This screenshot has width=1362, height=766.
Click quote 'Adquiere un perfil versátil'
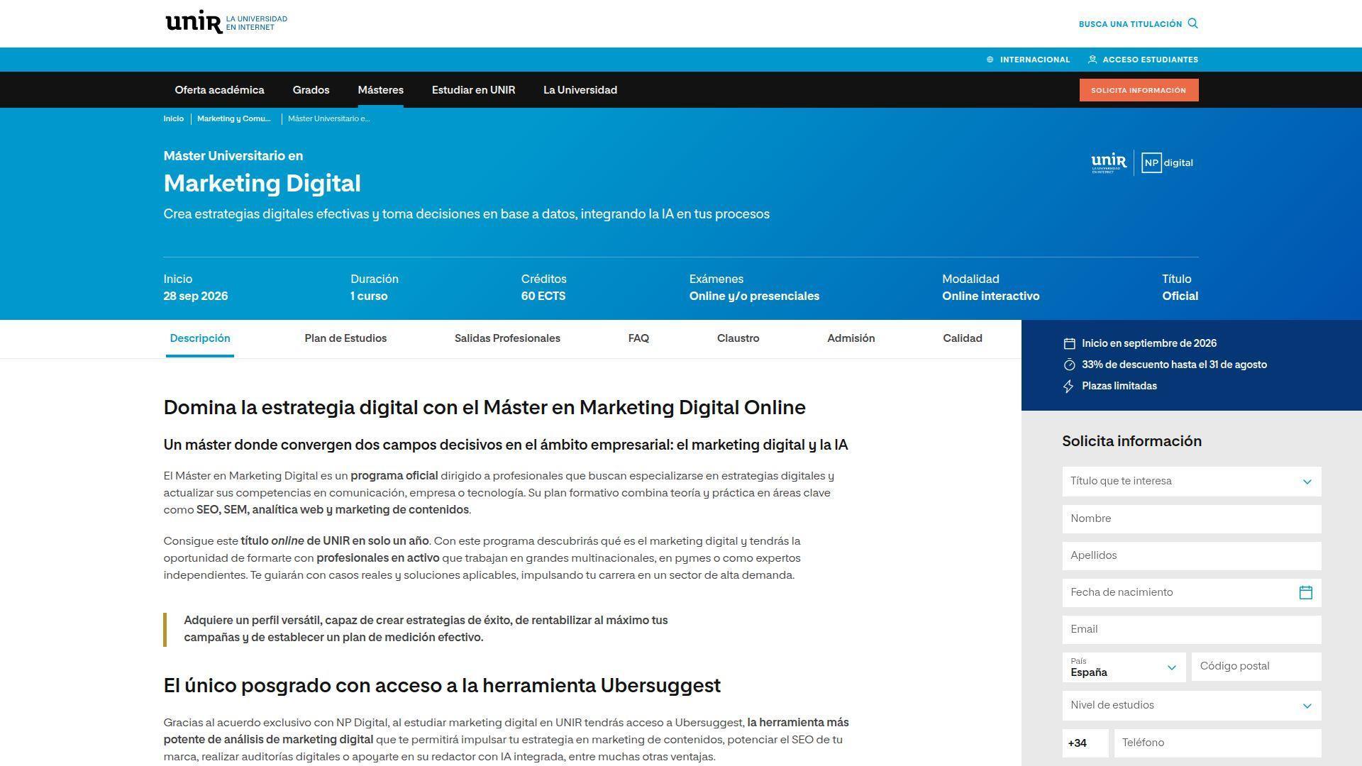click(x=426, y=629)
